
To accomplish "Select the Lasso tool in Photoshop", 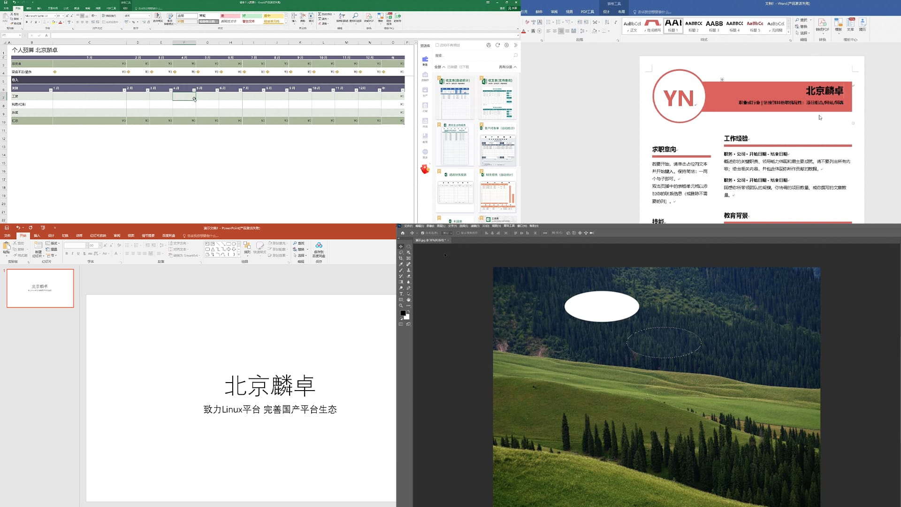I will [401, 252].
